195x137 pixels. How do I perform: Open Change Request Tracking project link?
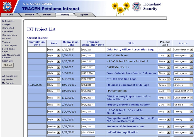point(130,120)
